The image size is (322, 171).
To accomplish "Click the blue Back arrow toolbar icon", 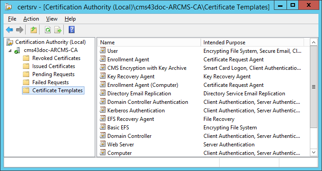I will click(x=9, y=30).
